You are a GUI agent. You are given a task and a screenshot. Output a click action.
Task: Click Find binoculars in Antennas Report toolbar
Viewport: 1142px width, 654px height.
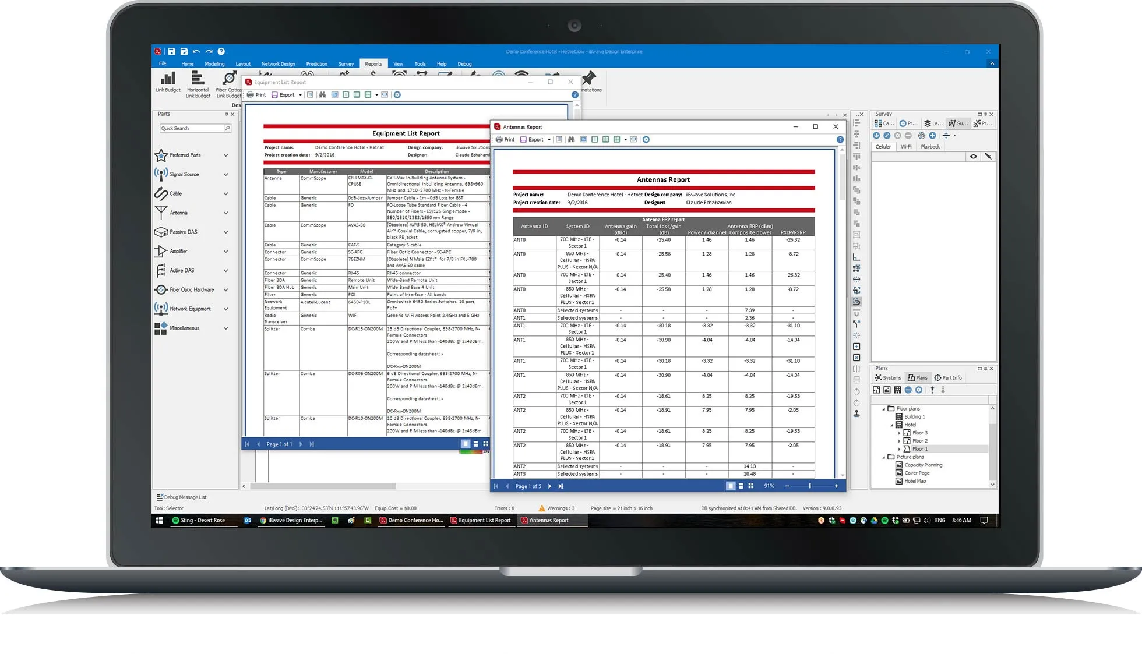tap(571, 140)
